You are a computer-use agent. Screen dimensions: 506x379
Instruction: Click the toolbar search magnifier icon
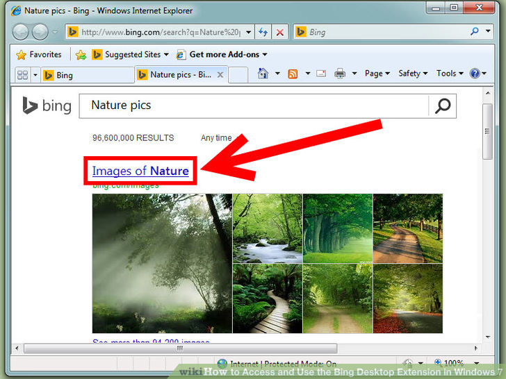[x=474, y=31]
